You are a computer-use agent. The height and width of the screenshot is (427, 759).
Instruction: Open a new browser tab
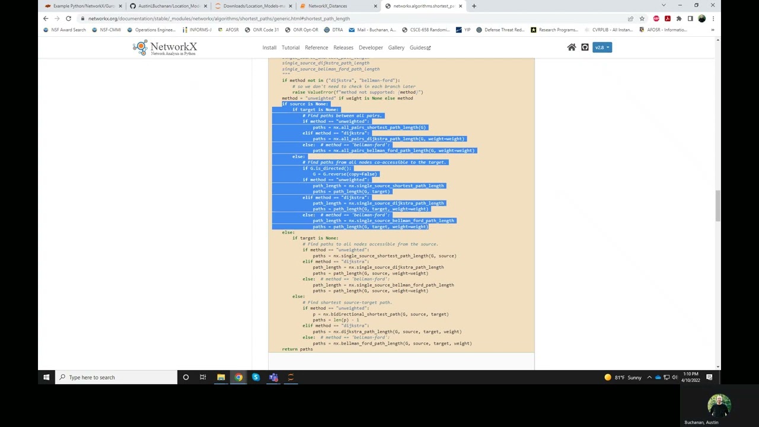pos(474,6)
